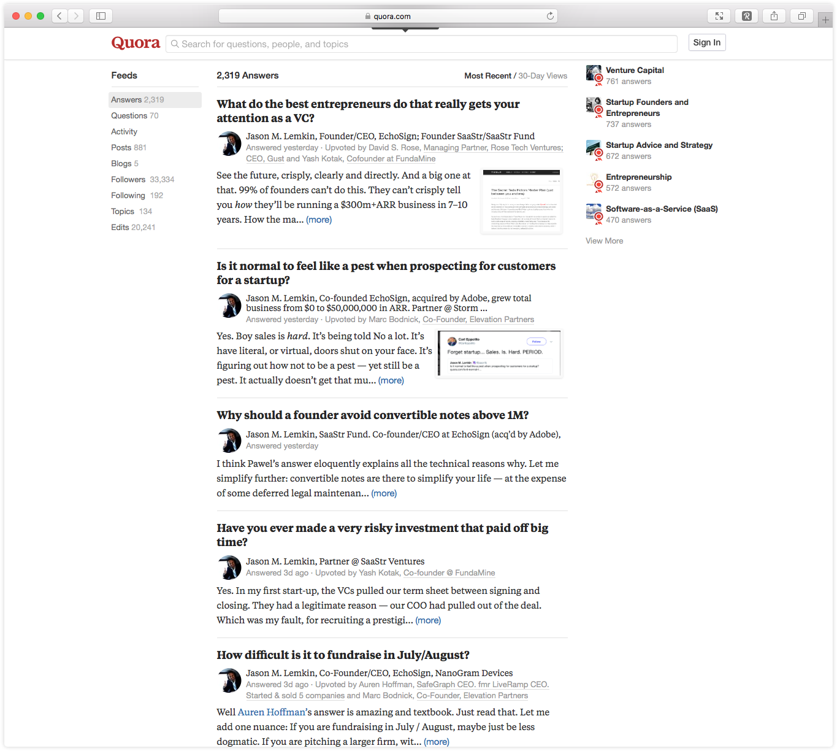Expand (more) on the best entrepreneurs answer

[x=319, y=220]
